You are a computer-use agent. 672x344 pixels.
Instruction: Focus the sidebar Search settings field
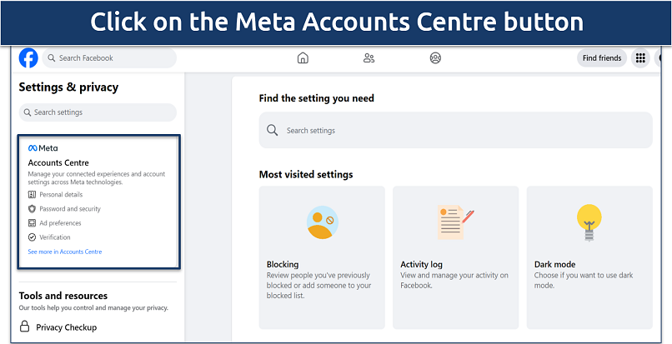98,112
